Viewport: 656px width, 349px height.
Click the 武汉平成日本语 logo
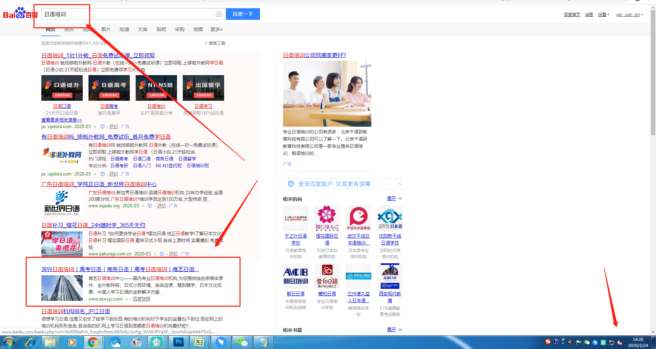coord(358,218)
